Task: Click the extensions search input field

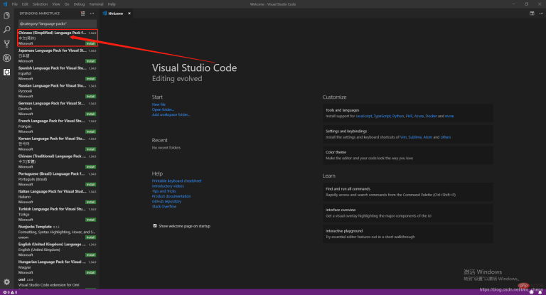Action: (58, 23)
